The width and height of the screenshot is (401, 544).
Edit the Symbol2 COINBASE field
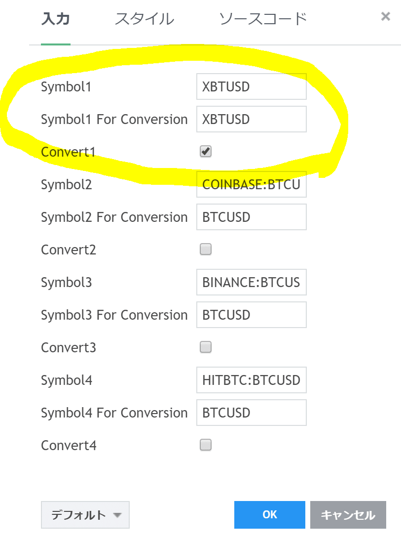(x=251, y=185)
